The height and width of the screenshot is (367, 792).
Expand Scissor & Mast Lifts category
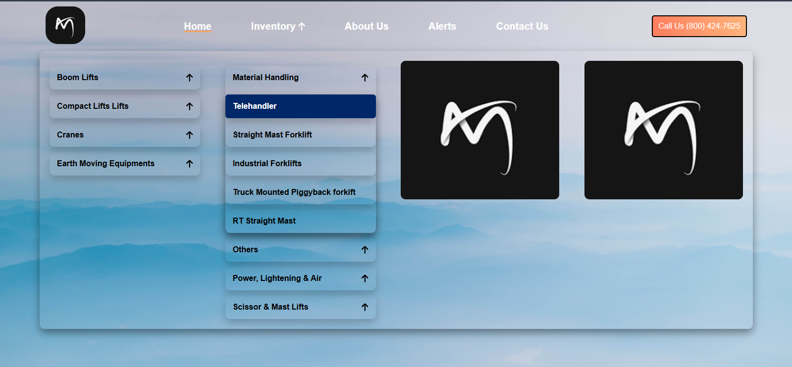[x=301, y=307]
